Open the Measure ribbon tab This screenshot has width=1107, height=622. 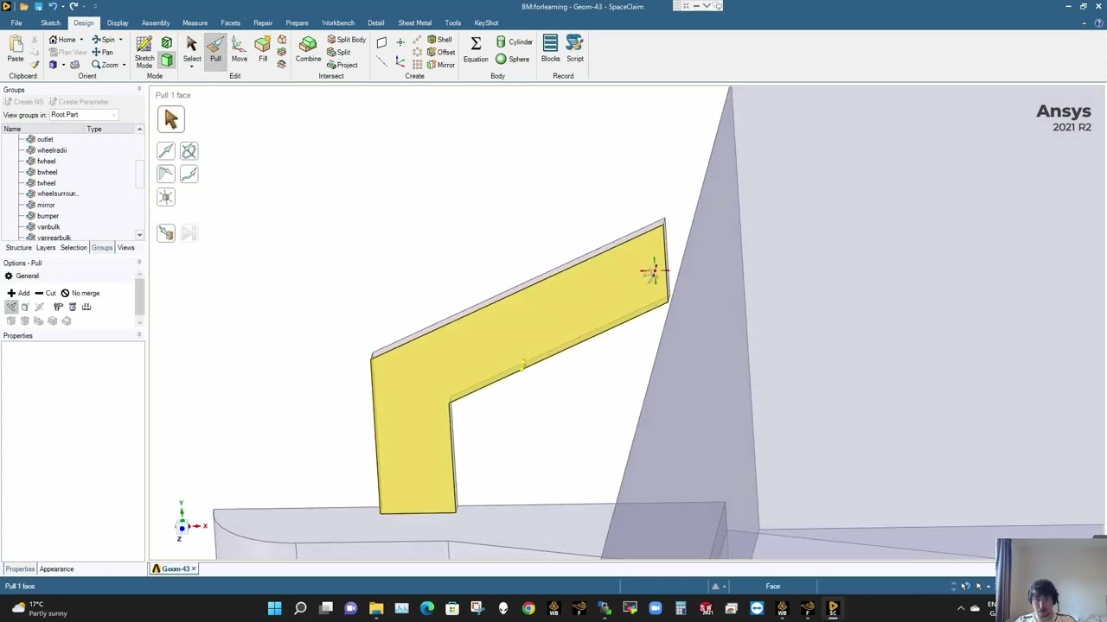pyautogui.click(x=195, y=22)
